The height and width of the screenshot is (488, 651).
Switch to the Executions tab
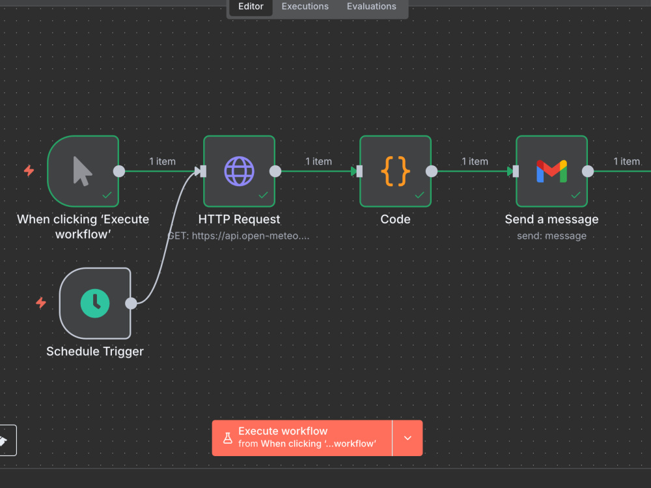click(x=305, y=7)
